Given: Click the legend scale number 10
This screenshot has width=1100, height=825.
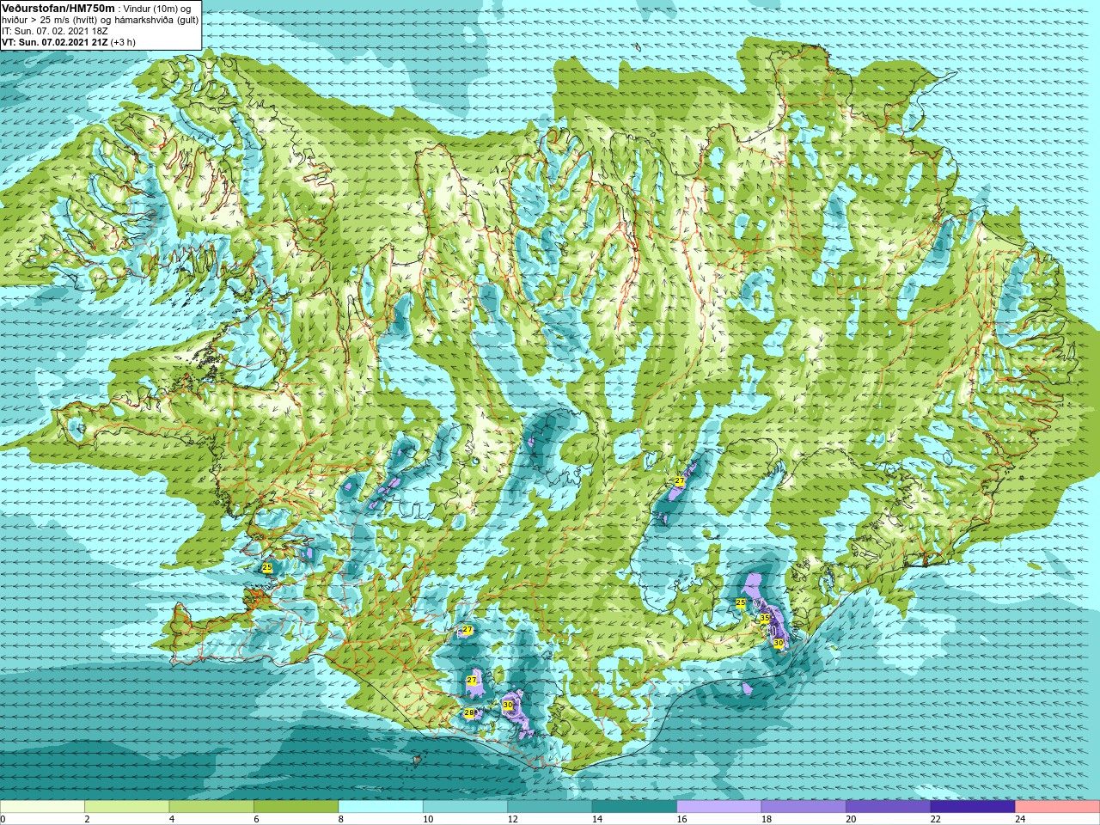Looking at the screenshot, I should pyautogui.click(x=427, y=819).
